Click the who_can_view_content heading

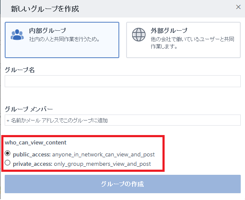35,142
